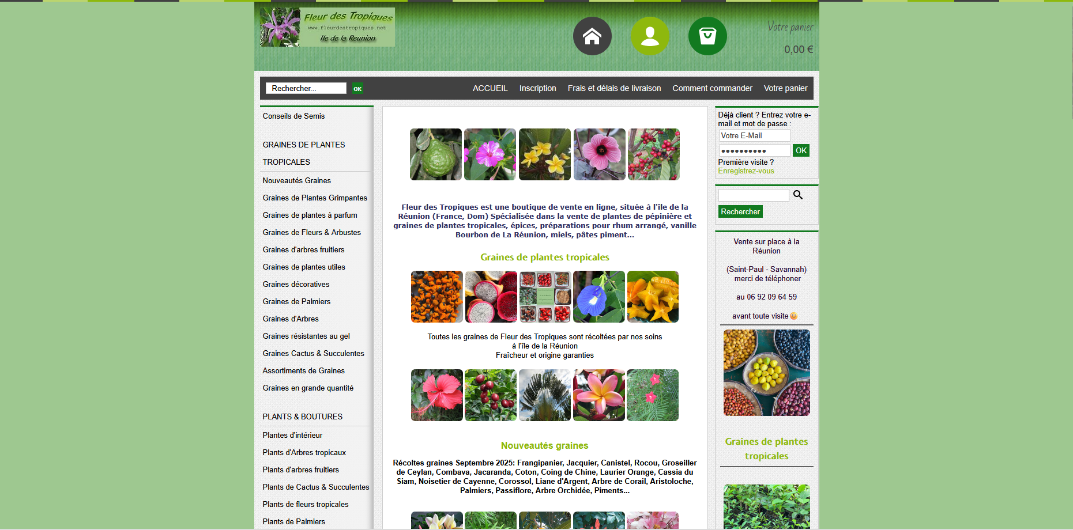The width and height of the screenshot is (1073, 530).
Task: Open the ACCUEIL menu item
Action: [x=490, y=88]
